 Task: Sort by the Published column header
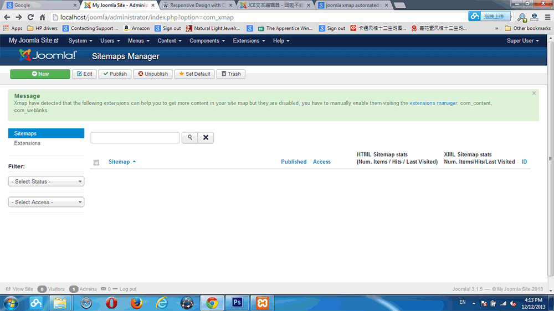coord(294,162)
